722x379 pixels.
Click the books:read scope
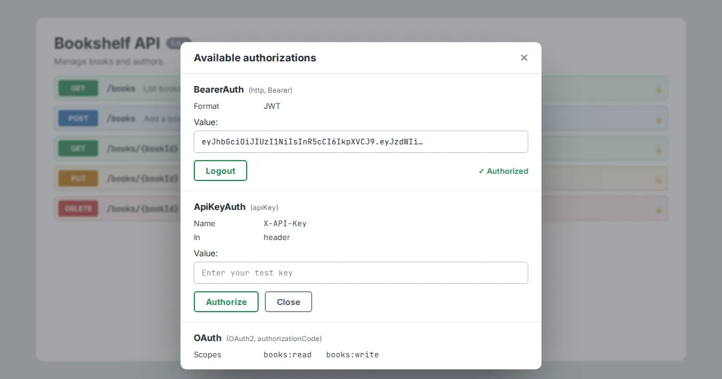(288, 354)
